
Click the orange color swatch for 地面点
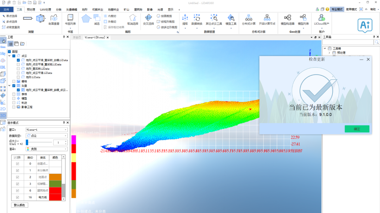click(x=55, y=177)
